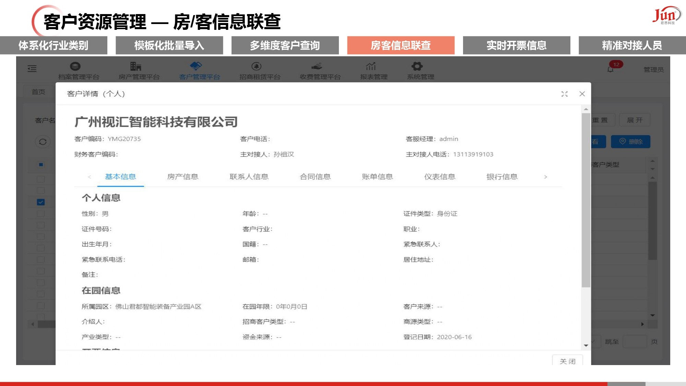This screenshot has height=386, width=686.
Task: Uncheck the checked blue row checkbox
Action: coord(41,202)
